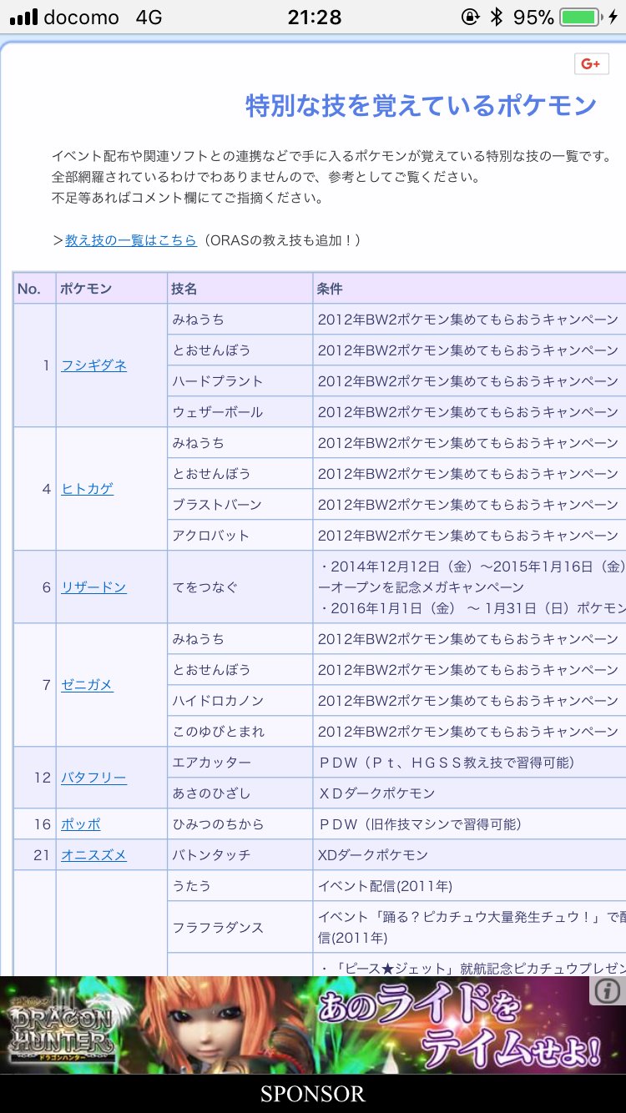This screenshot has width=626, height=1113.
Task: Tap the Bluetooth icon in status bar
Action: click(497, 17)
